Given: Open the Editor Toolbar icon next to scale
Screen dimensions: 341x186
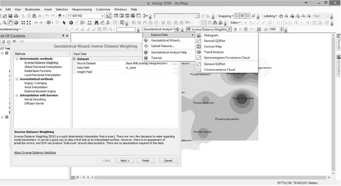Looking at the screenshot, I should [109, 16].
